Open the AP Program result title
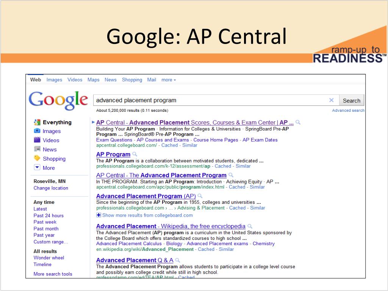Image resolution: width=388 pixels, height=291 pixels. point(113,154)
